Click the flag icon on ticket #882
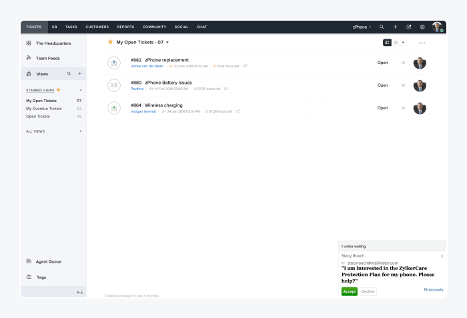Image resolution: width=467 pixels, height=318 pixels. click(403, 63)
